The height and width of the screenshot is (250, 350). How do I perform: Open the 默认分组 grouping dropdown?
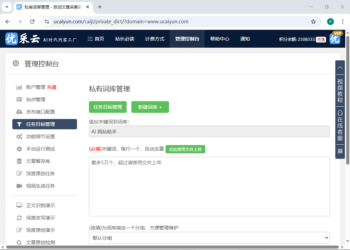(209, 238)
